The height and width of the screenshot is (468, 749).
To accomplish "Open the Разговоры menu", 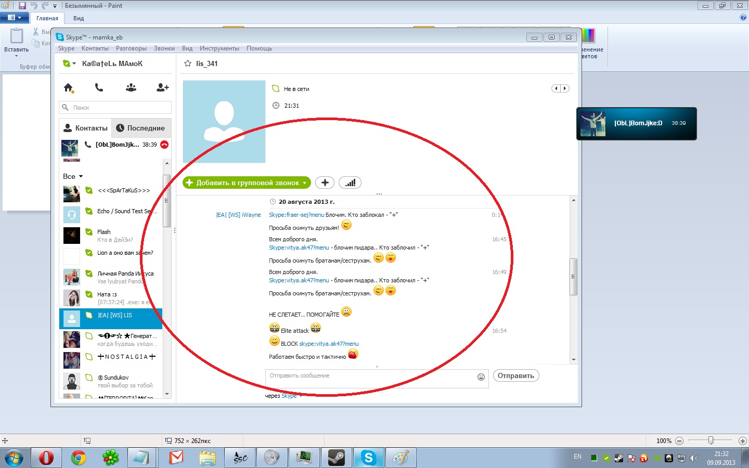I will (131, 48).
